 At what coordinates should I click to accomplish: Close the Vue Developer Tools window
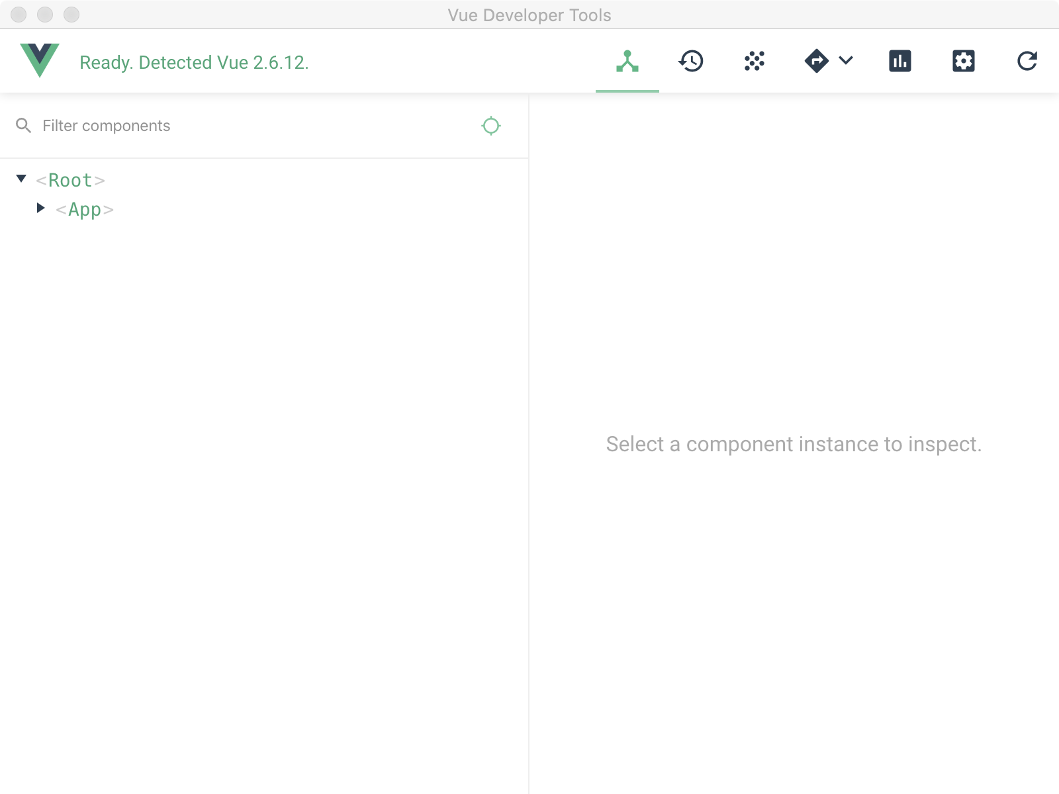19,15
